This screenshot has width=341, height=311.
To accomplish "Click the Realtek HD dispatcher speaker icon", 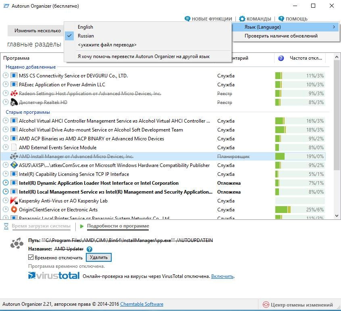I will [x=14, y=102].
